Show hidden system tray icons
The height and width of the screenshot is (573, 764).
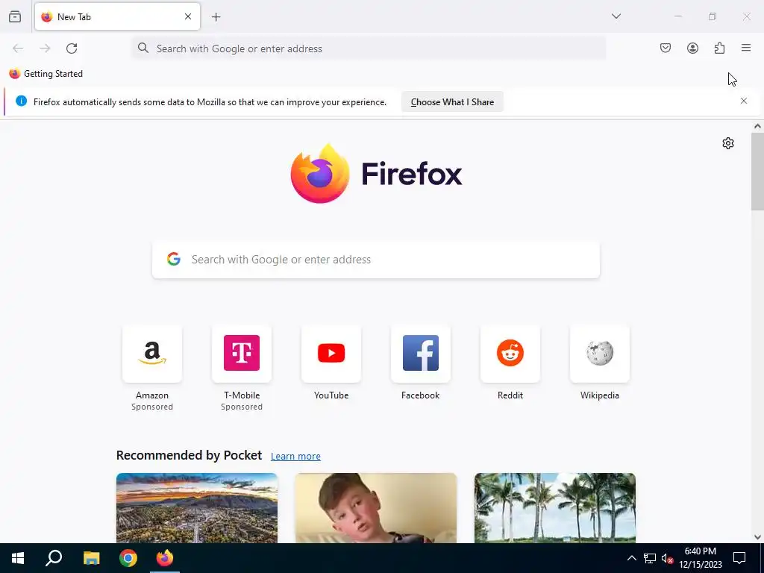[x=631, y=558]
